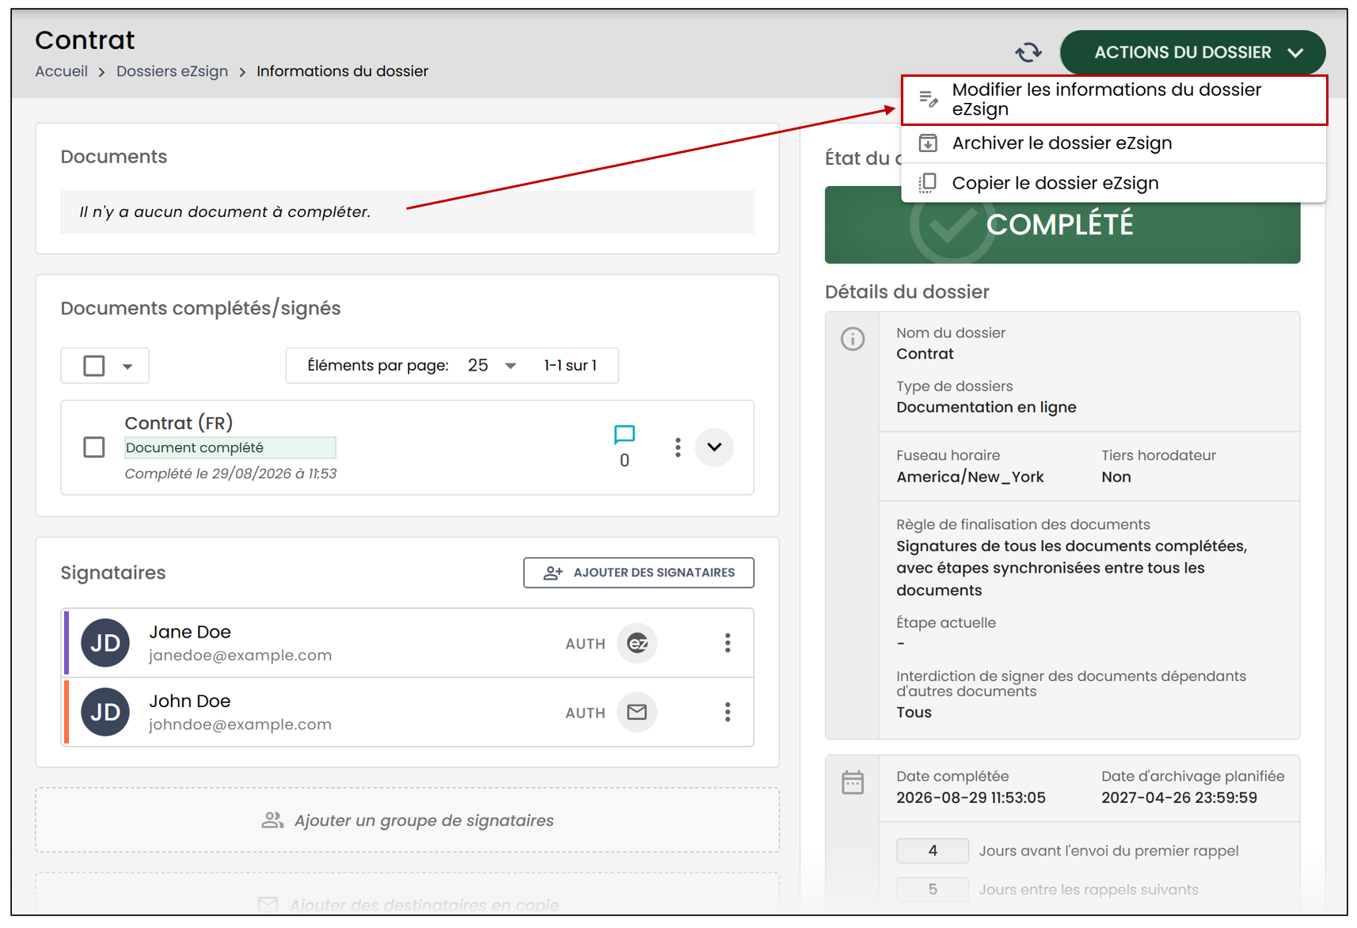Open comments bubble icon for Contrat (FR)

[x=624, y=434]
